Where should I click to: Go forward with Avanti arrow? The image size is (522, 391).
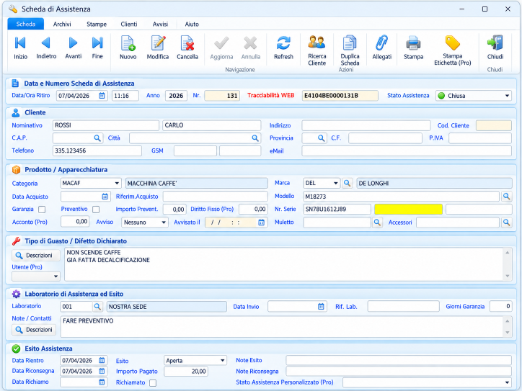pos(74,48)
